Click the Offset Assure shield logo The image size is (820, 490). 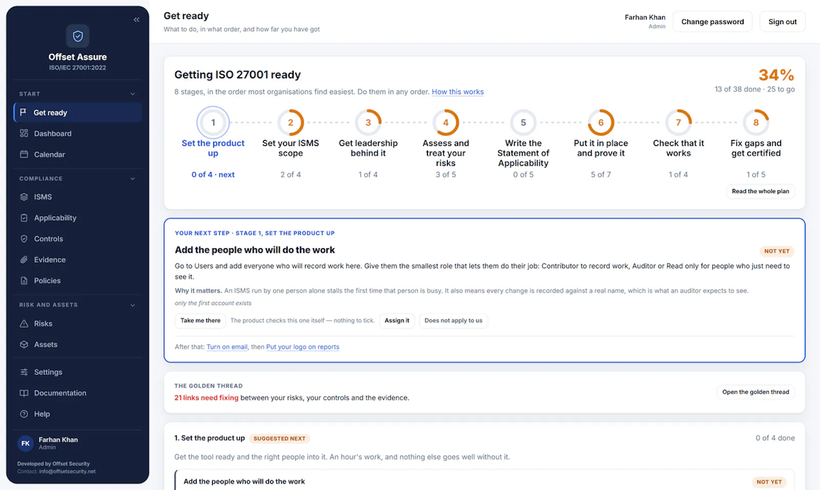[x=78, y=36]
